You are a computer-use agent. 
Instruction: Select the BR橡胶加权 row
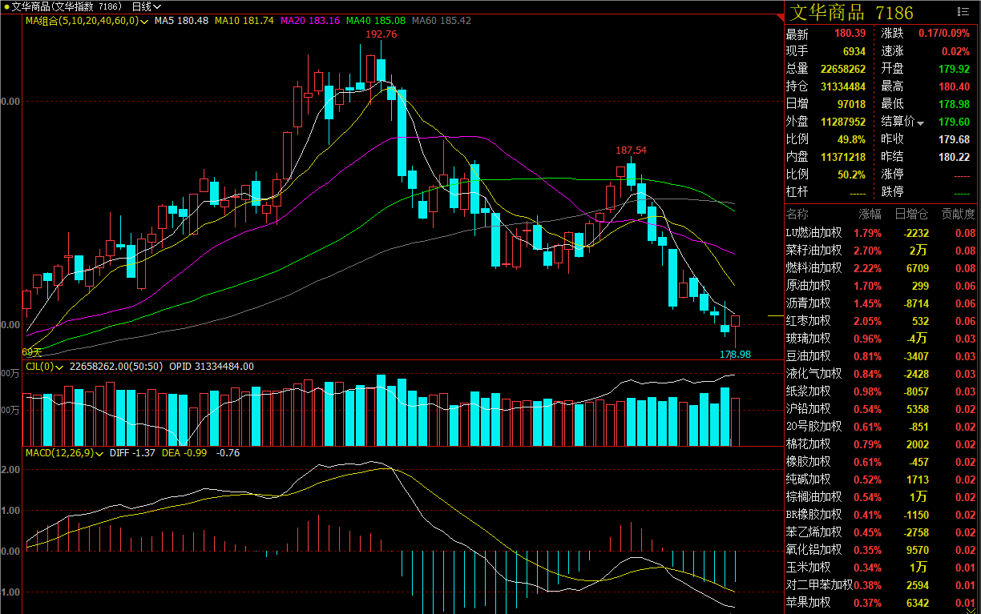881,515
